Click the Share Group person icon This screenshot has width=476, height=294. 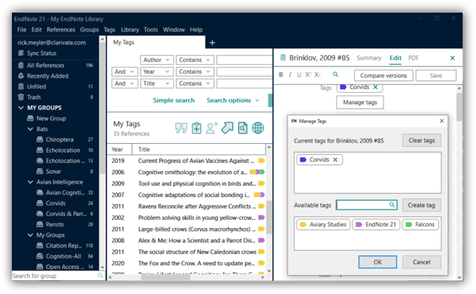212,128
